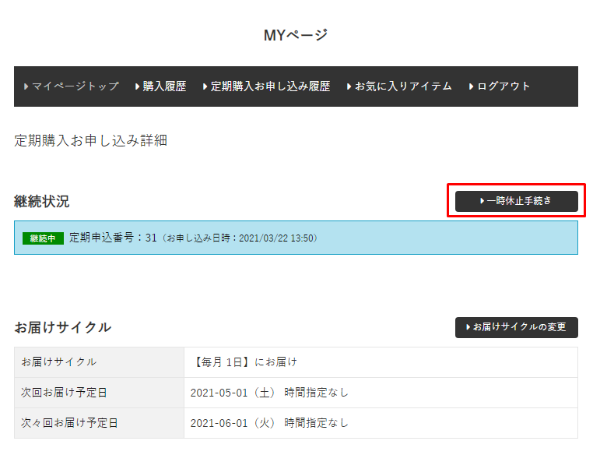Click the MYページ page title

click(x=296, y=35)
